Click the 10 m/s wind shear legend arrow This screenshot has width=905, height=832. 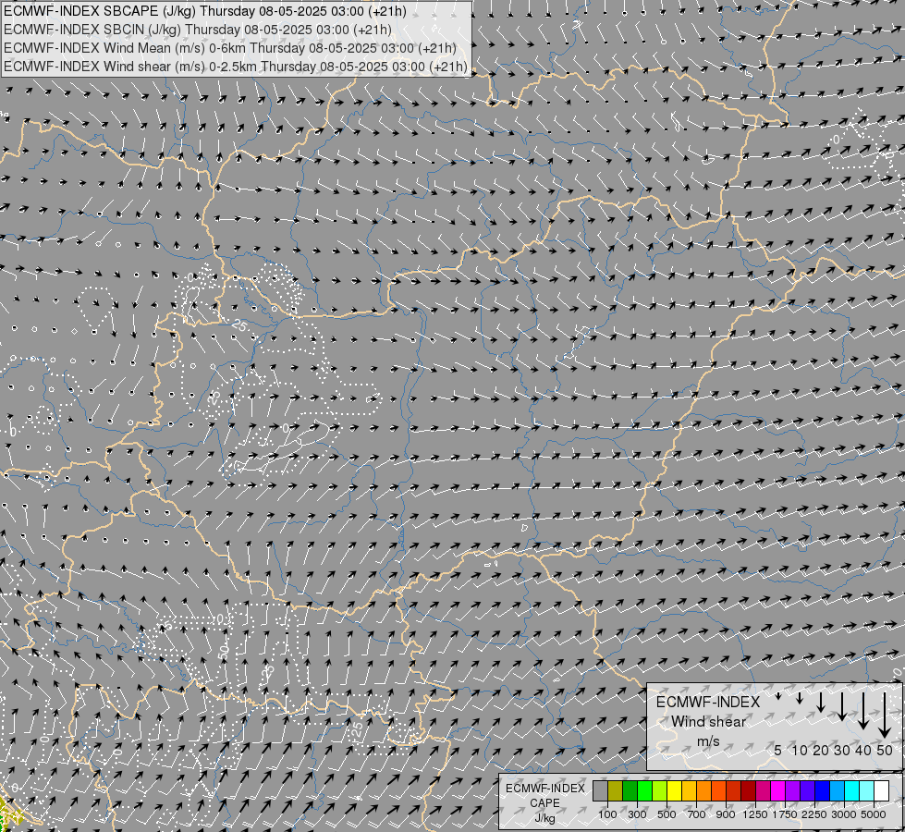click(x=800, y=698)
